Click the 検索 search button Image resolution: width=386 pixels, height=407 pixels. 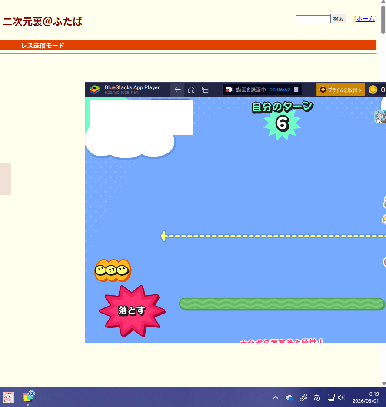pyautogui.click(x=338, y=19)
